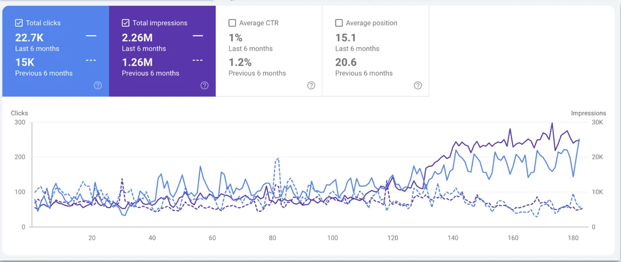621x262 pixels.
Task: Click the Average position label
Action: point(372,23)
